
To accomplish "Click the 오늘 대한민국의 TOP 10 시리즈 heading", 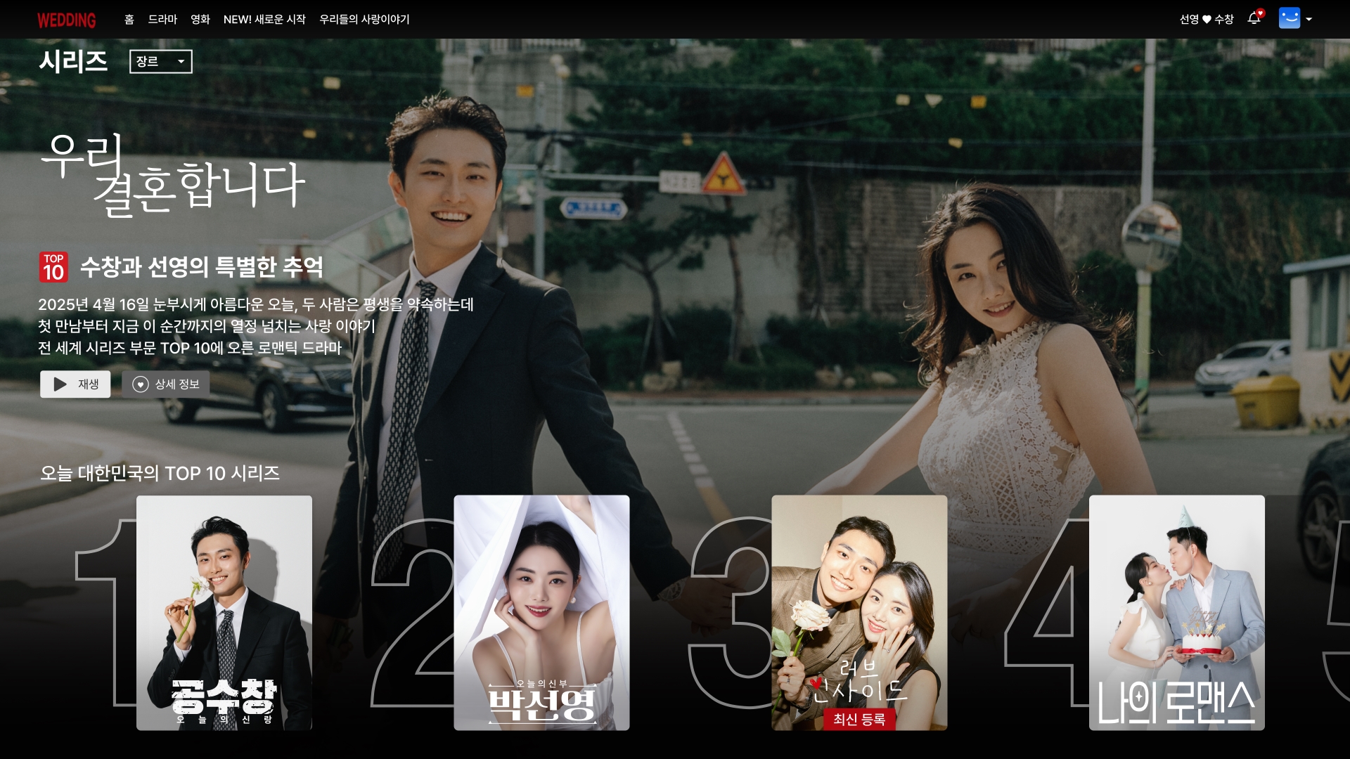I will pos(160,474).
